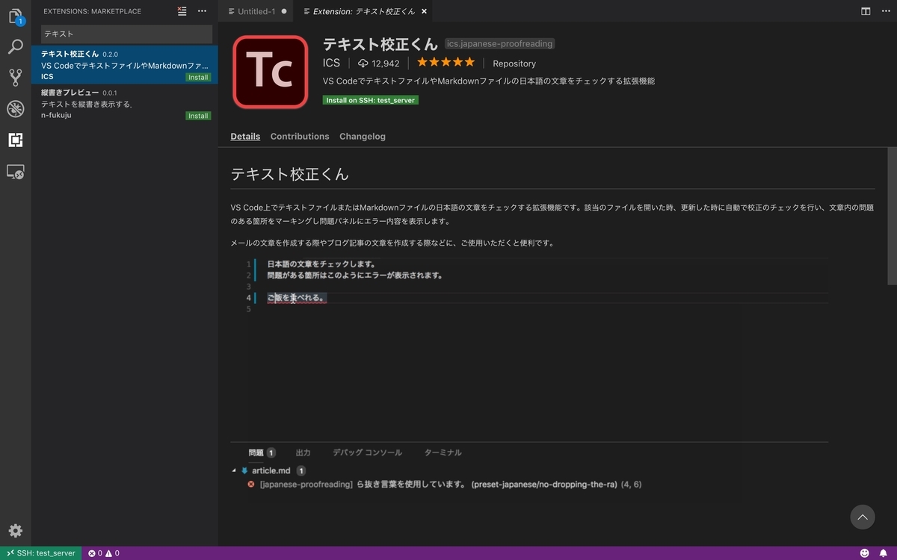Image resolution: width=897 pixels, height=560 pixels.
Task: Click the テキスト校正くん README heading
Action: point(289,174)
